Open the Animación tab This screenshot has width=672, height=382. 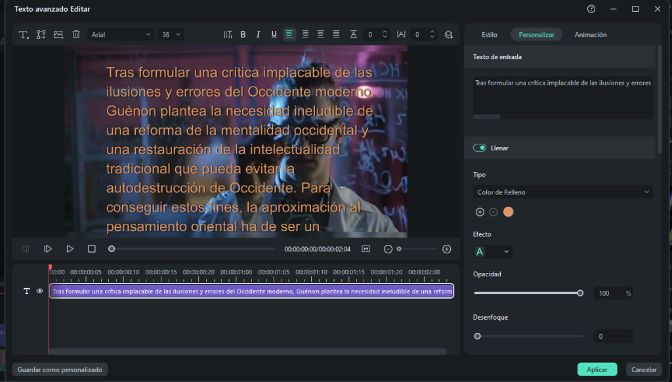coord(590,34)
